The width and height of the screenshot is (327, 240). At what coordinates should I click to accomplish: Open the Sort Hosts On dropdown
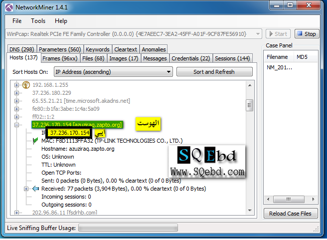(x=113, y=72)
